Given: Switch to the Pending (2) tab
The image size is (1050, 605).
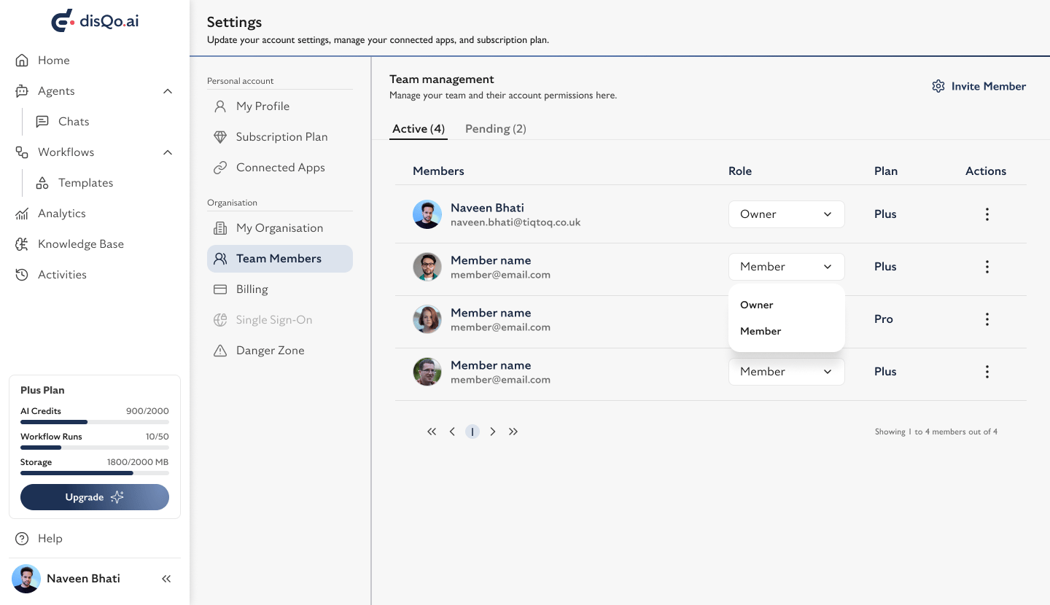Looking at the screenshot, I should point(496,129).
